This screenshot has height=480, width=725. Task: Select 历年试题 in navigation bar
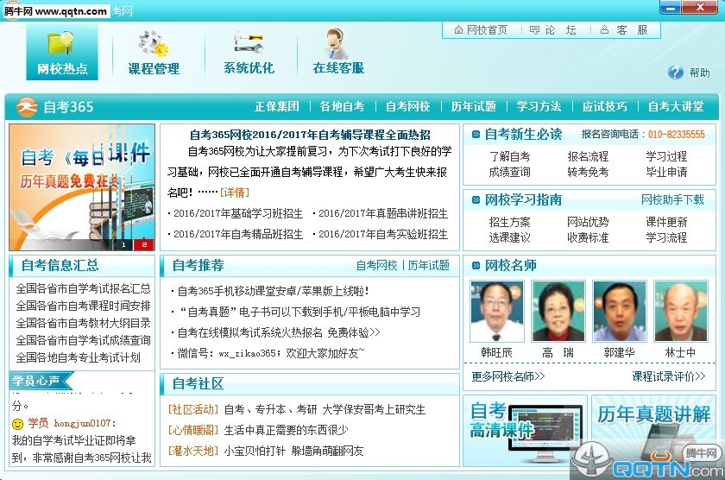[474, 107]
